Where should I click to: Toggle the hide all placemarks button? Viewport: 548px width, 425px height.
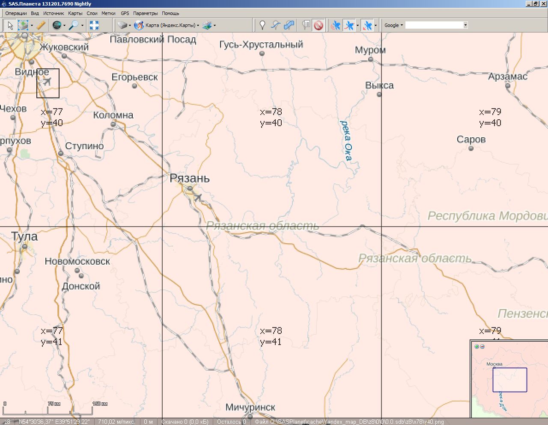coord(318,25)
